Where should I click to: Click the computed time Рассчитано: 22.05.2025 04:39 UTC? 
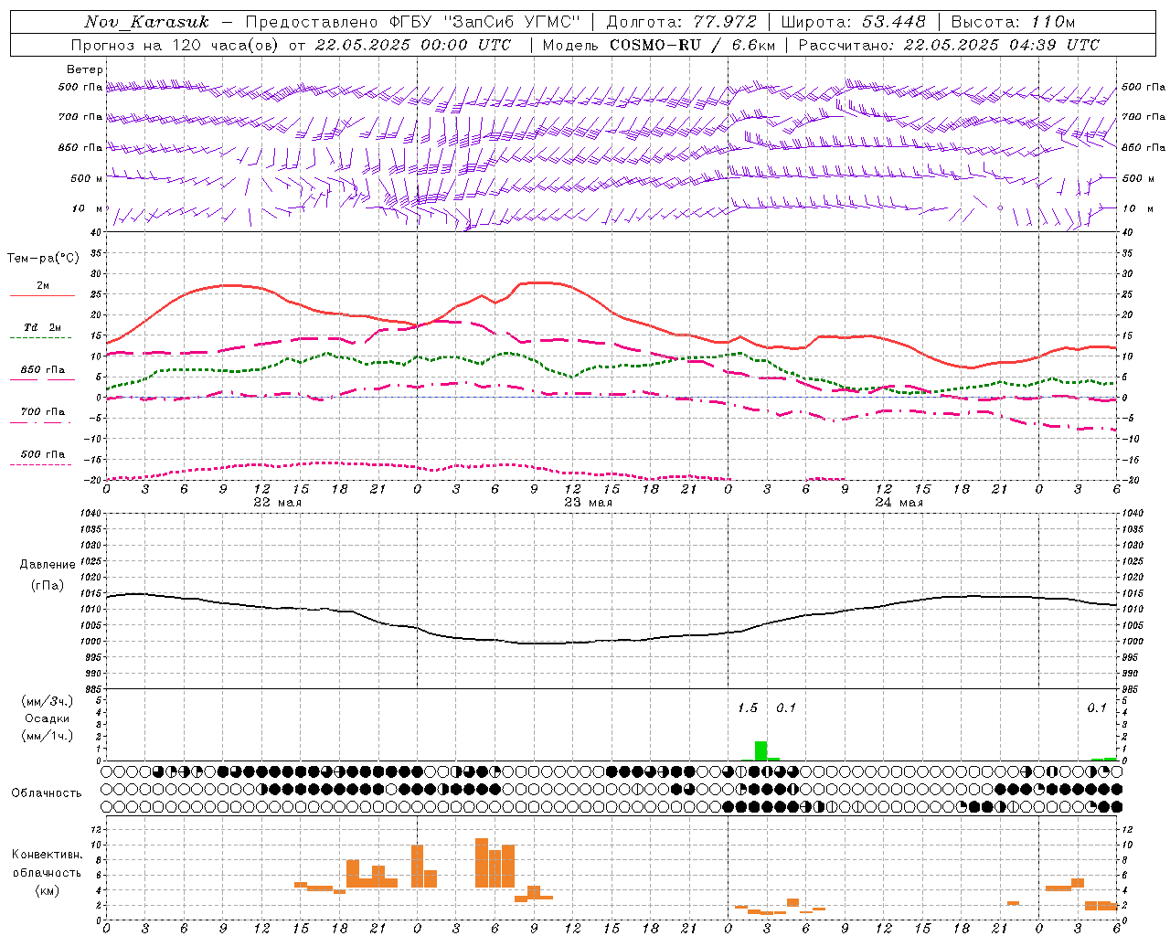pos(949,45)
